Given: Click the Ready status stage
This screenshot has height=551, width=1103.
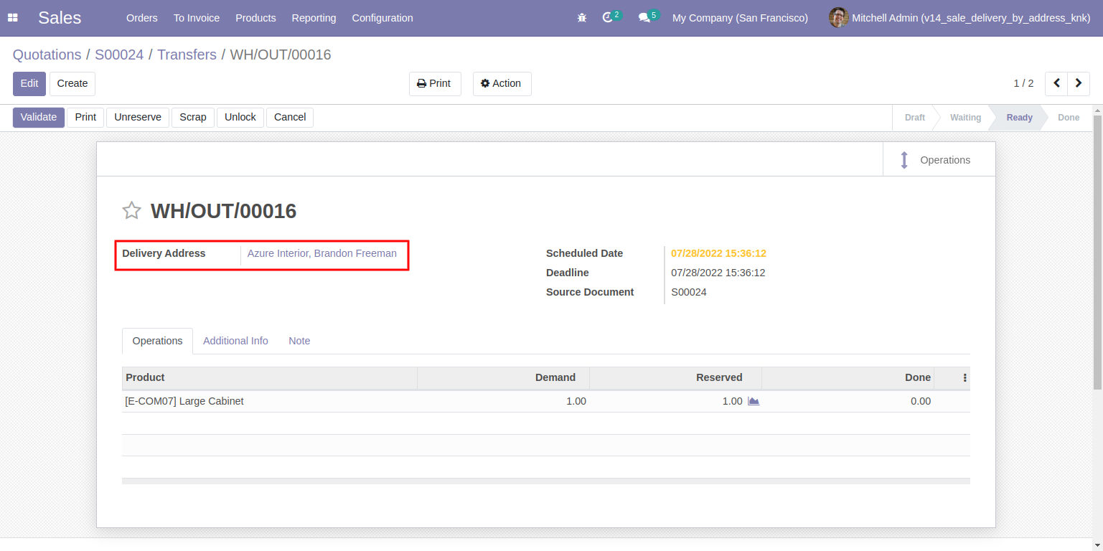Looking at the screenshot, I should [x=1019, y=118].
